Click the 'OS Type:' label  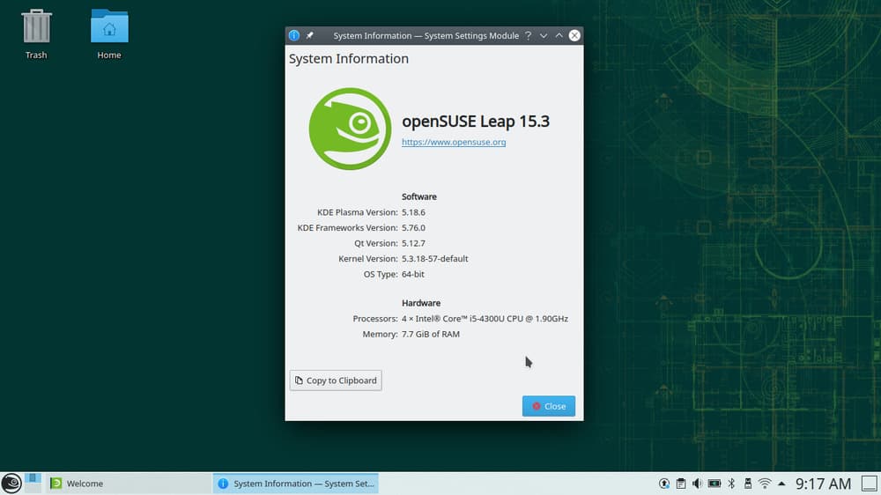click(381, 274)
